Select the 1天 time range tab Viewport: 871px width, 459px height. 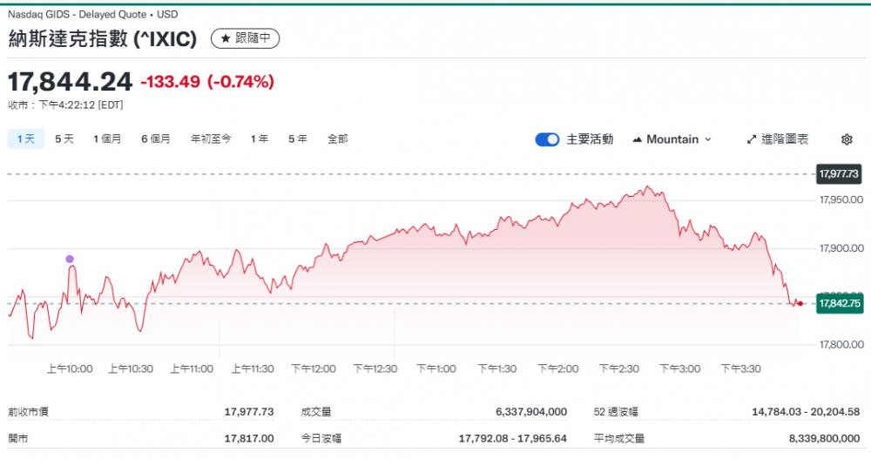[26, 138]
